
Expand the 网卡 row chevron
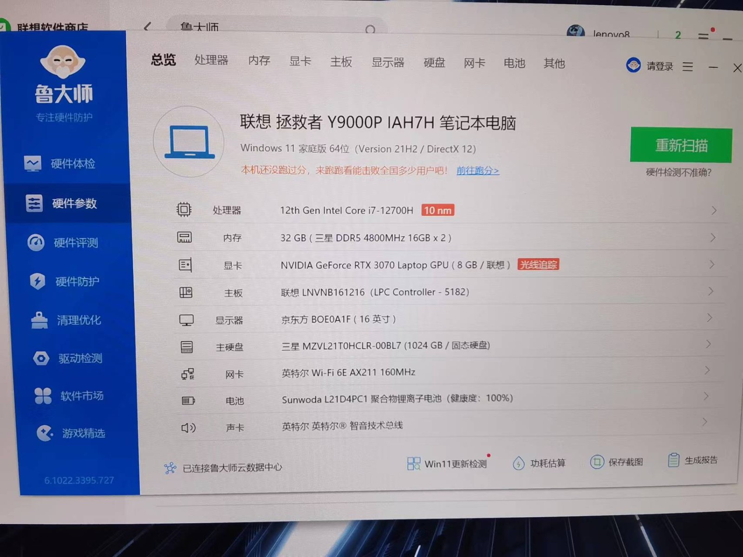click(707, 370)
